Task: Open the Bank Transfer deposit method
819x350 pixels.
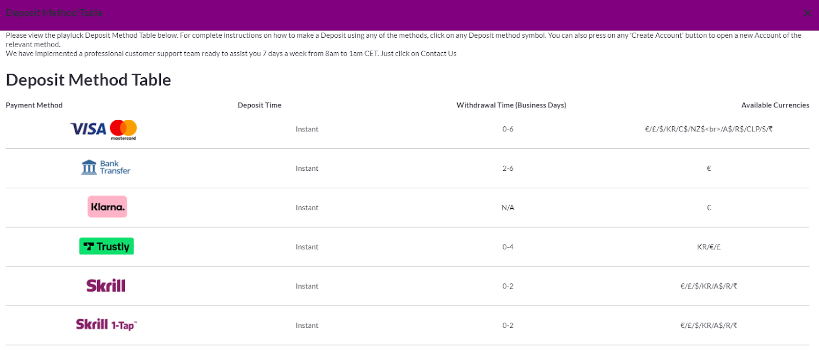Action: pyautogui.click(x=106, y=167)
